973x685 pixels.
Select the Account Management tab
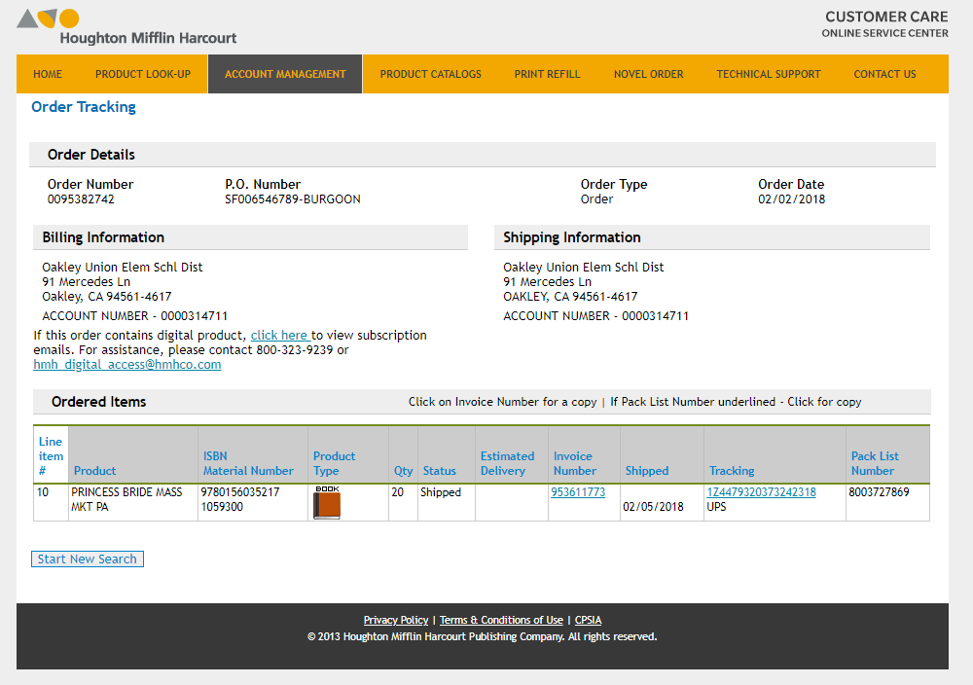click(x=285, y=74)
